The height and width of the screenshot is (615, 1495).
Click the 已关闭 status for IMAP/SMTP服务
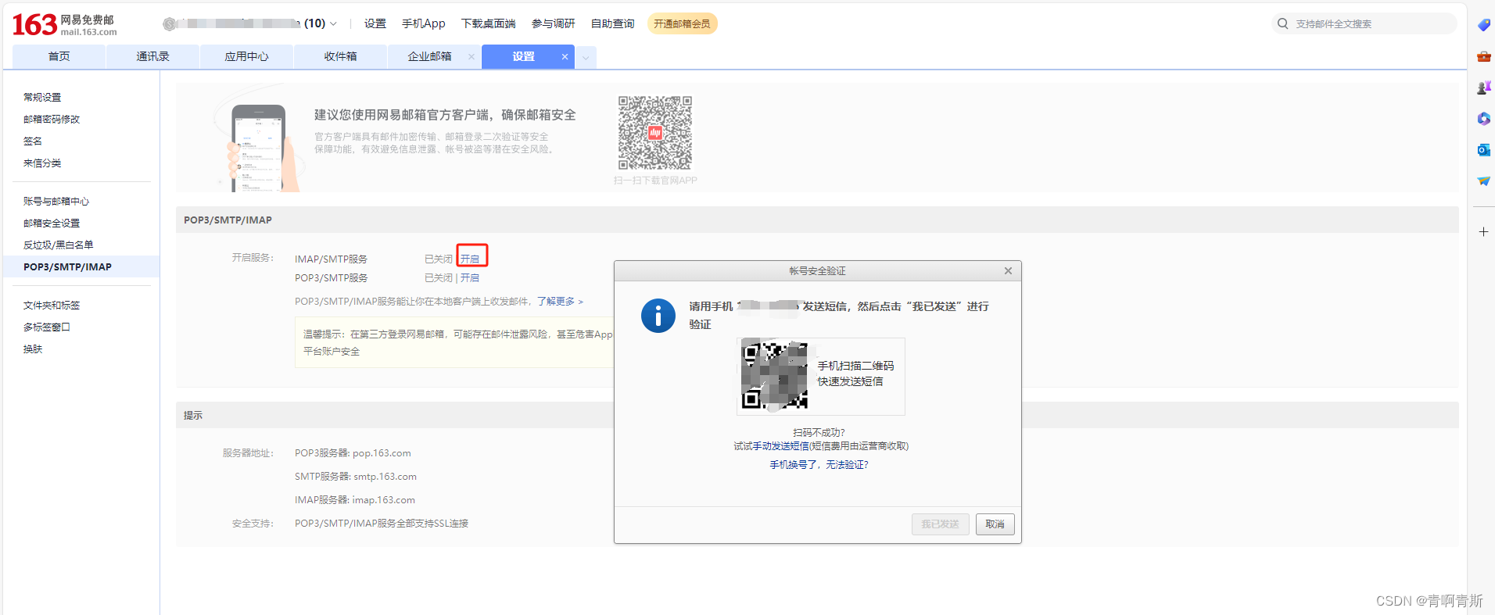438,259
